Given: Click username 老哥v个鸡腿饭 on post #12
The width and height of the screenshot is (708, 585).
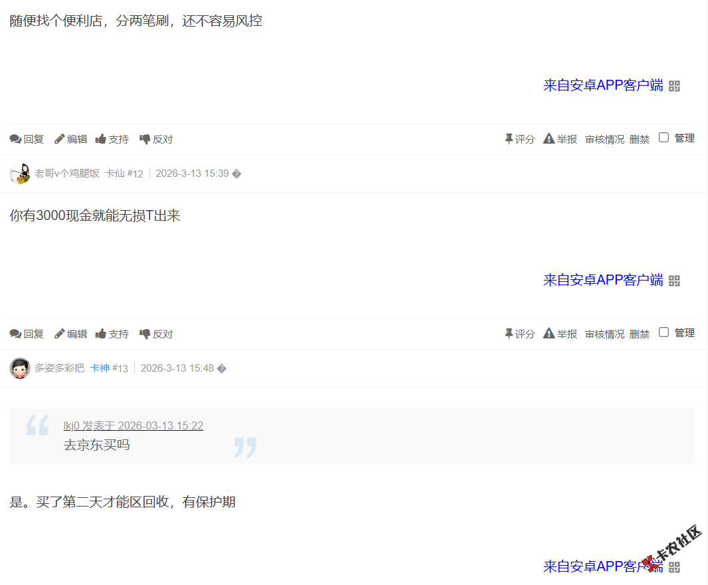Looking at the screenshot, I should [66, 173].
